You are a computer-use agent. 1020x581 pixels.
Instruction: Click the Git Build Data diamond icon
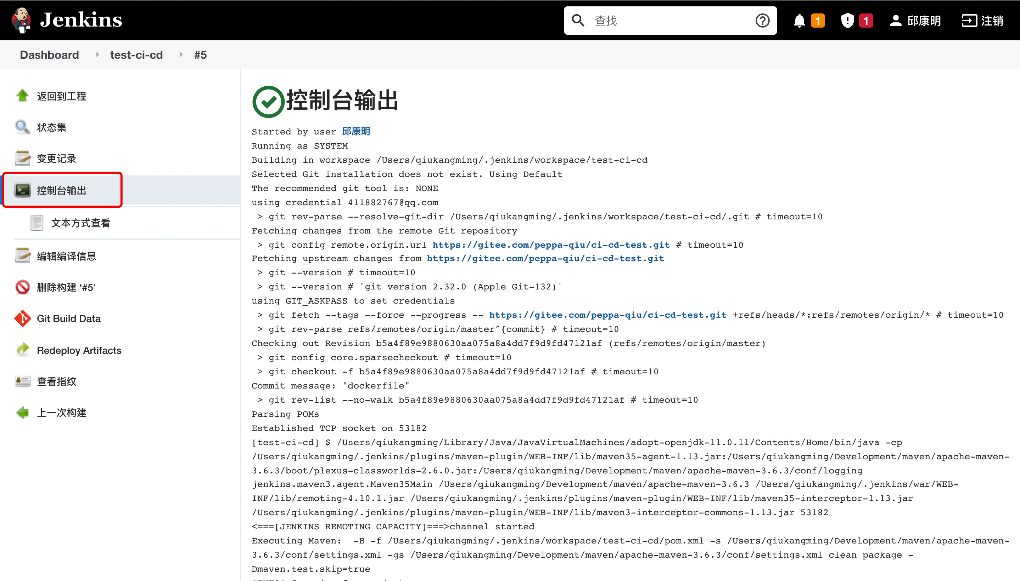(22, 318)
